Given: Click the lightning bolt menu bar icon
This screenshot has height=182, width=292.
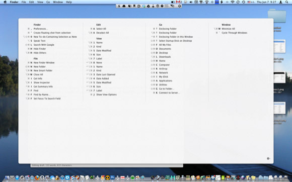Looking at the screenshot, I should coord(222,2).
